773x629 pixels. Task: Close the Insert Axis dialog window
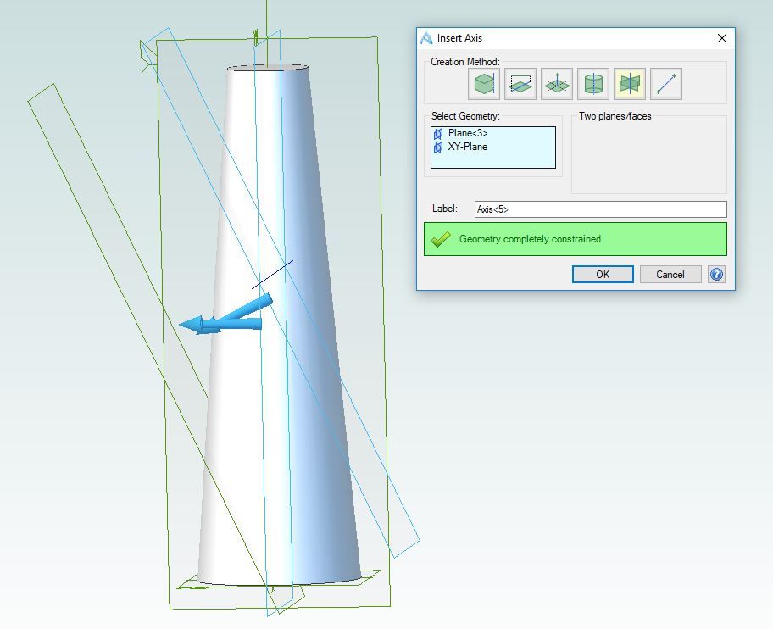[722, 38]
